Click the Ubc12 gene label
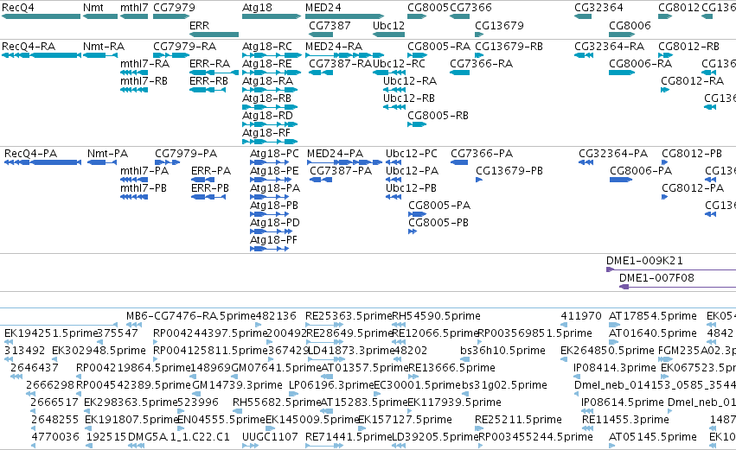Screen dimensions: 736x450 [388, 26]
